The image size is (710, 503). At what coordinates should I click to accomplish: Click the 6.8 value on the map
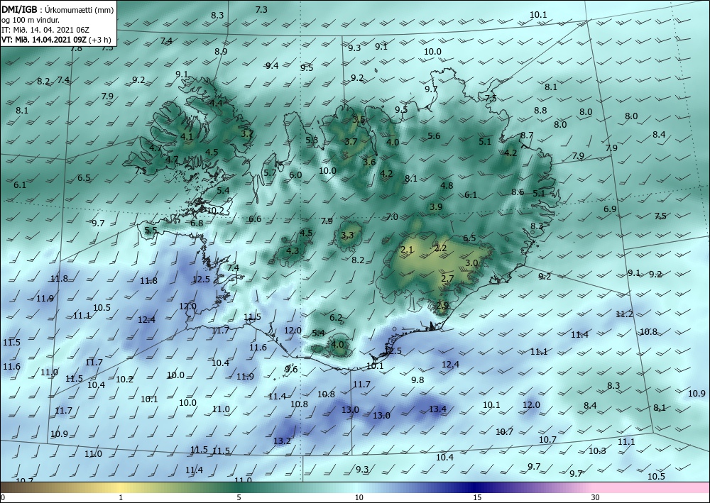[x=197, y=223]
